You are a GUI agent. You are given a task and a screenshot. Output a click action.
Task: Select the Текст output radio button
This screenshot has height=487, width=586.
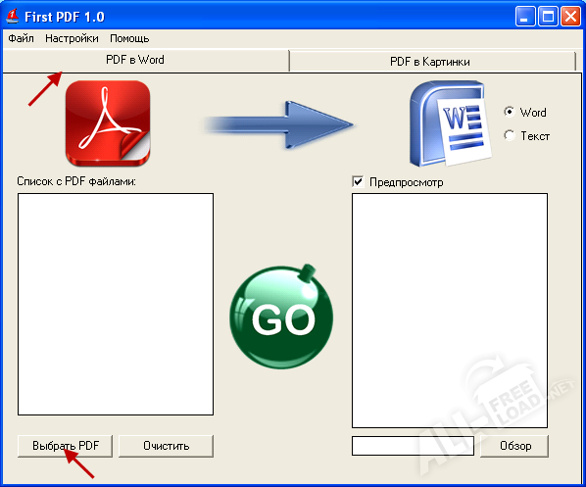click(509, 135)
